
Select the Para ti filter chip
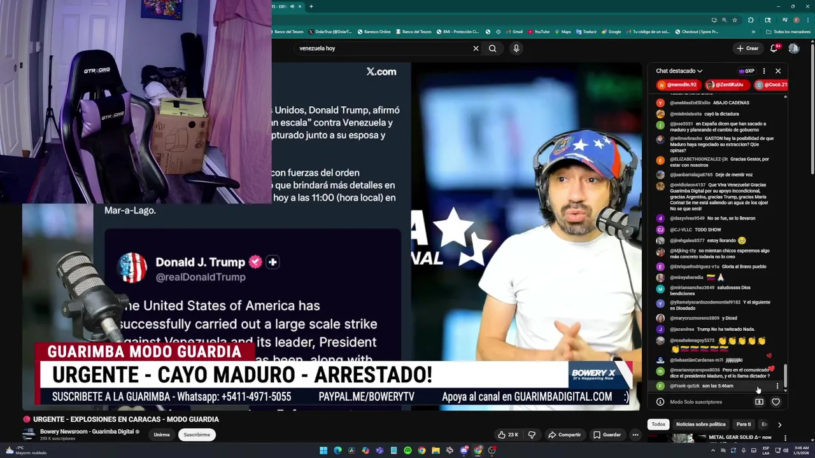click(x=744, y=424)
